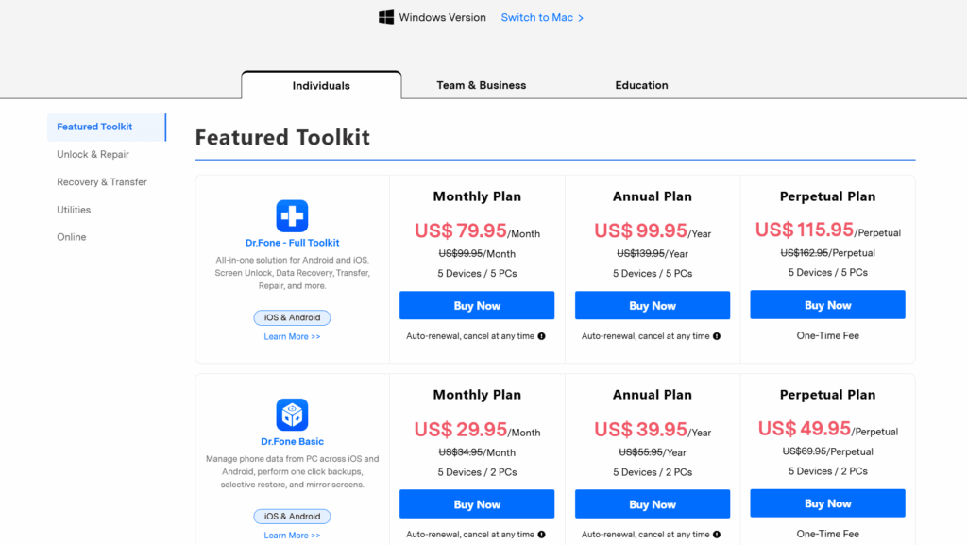
Task: Buy Now for Full Toolkit Annual Plan
Action: click(x=653, y=305)
